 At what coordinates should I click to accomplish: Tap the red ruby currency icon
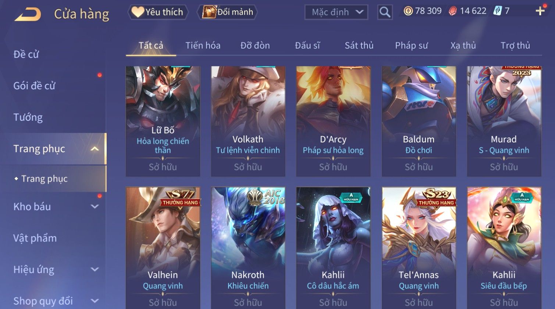click(453, 11)
